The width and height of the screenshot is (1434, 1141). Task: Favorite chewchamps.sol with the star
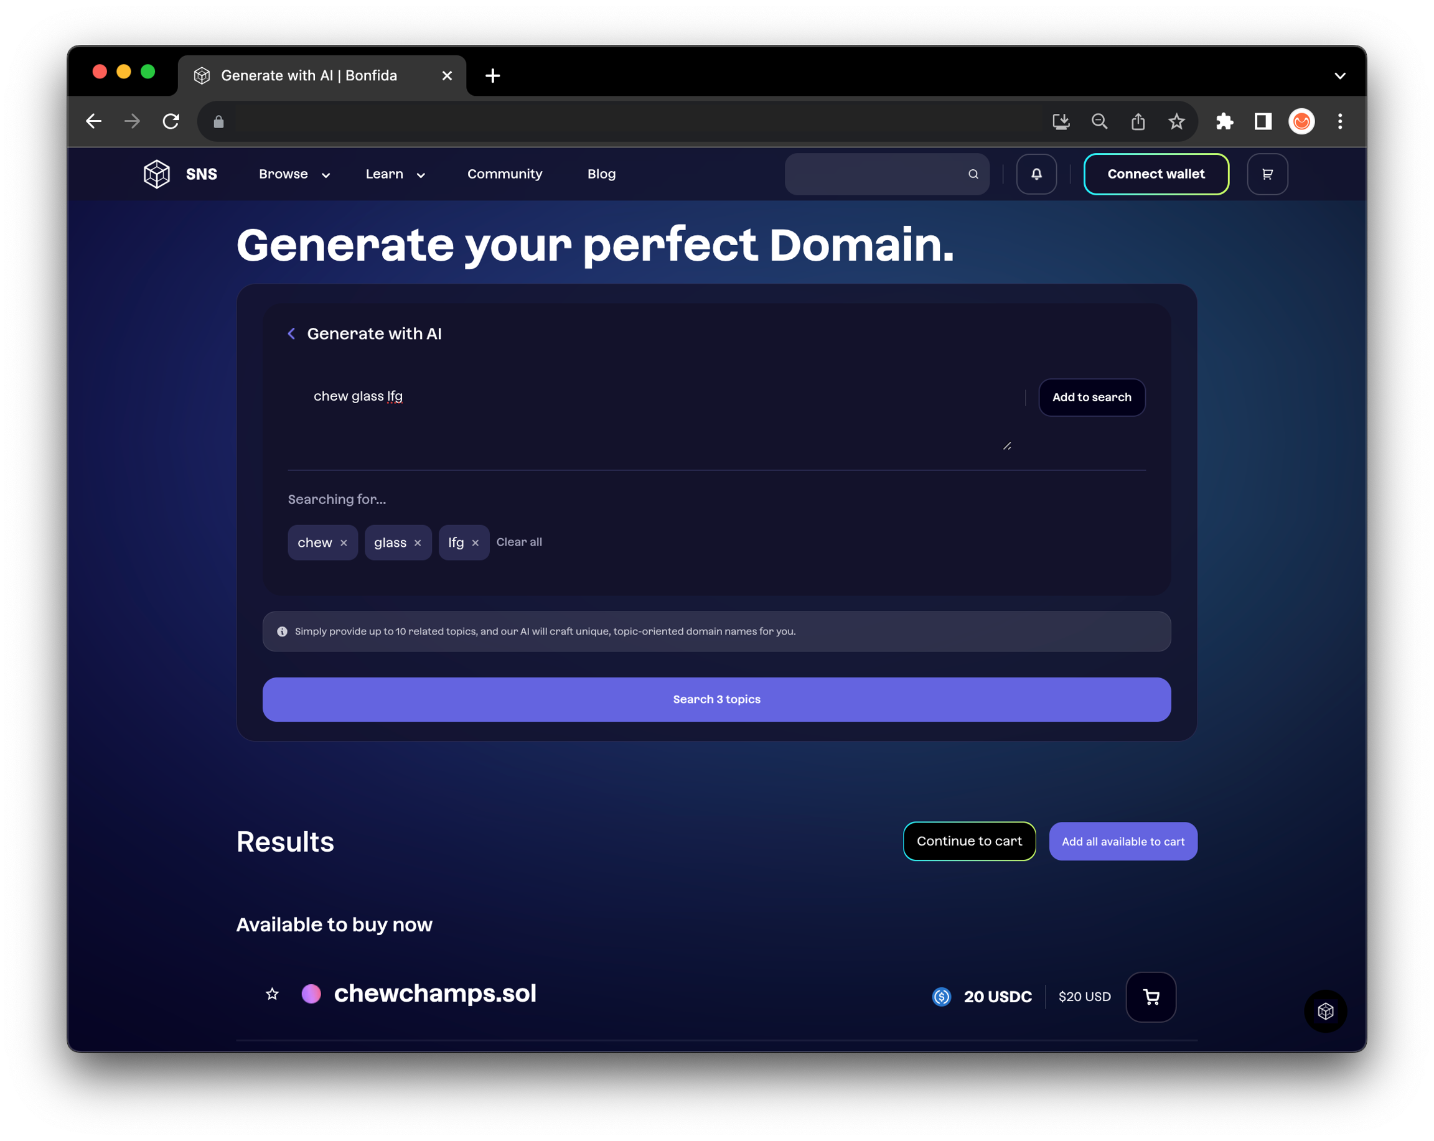tap(272, 994)
